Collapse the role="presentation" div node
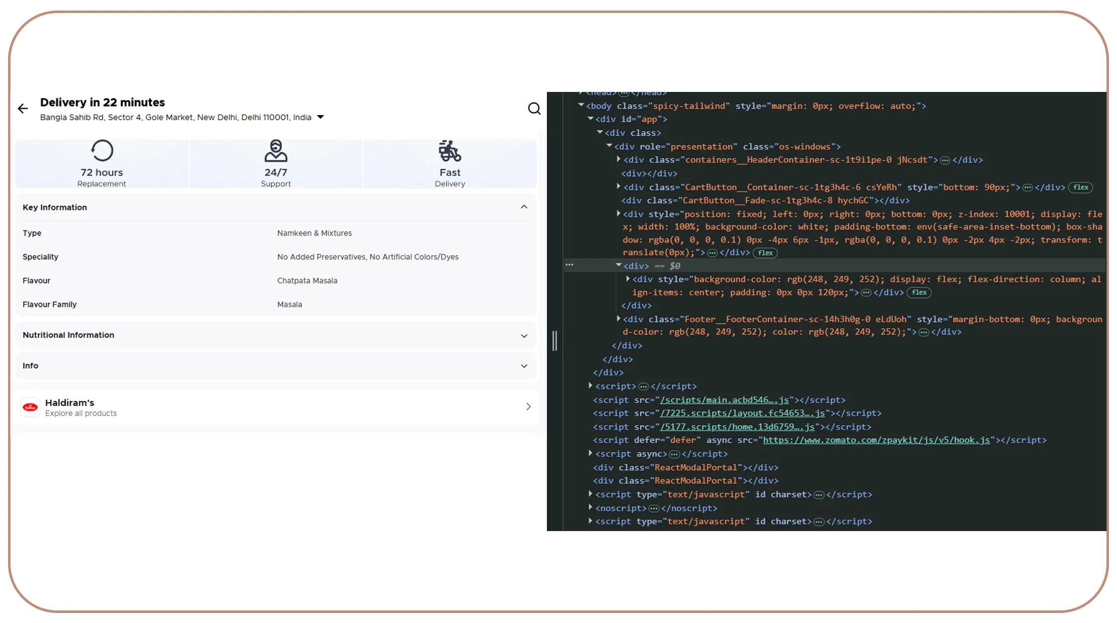This screenshot has height=623, width=1117. (610, 146)
